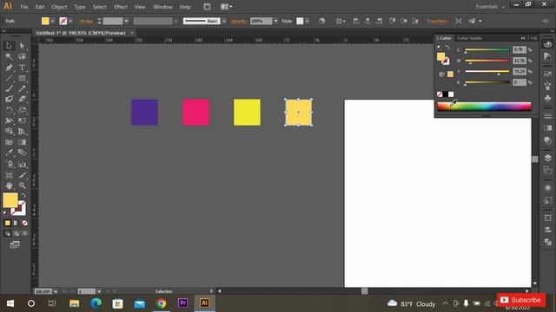Select the Shape Builder tool

click(10, 131)
